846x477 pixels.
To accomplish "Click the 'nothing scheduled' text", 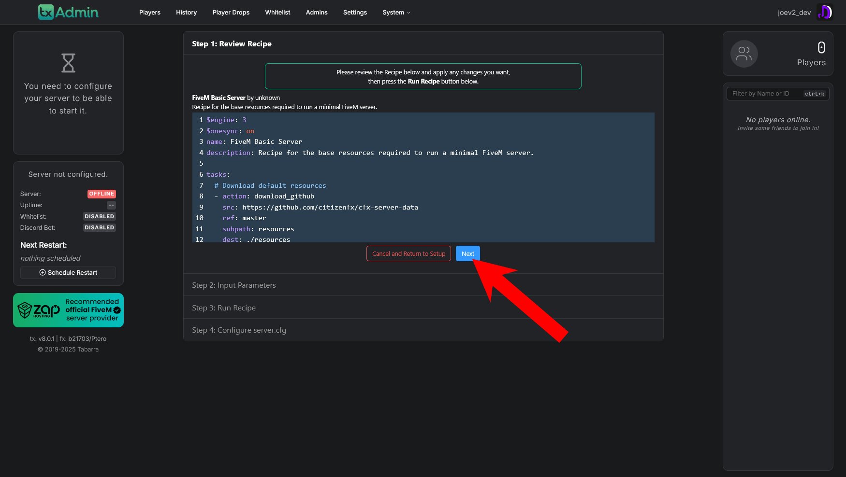I will [50, 258].
